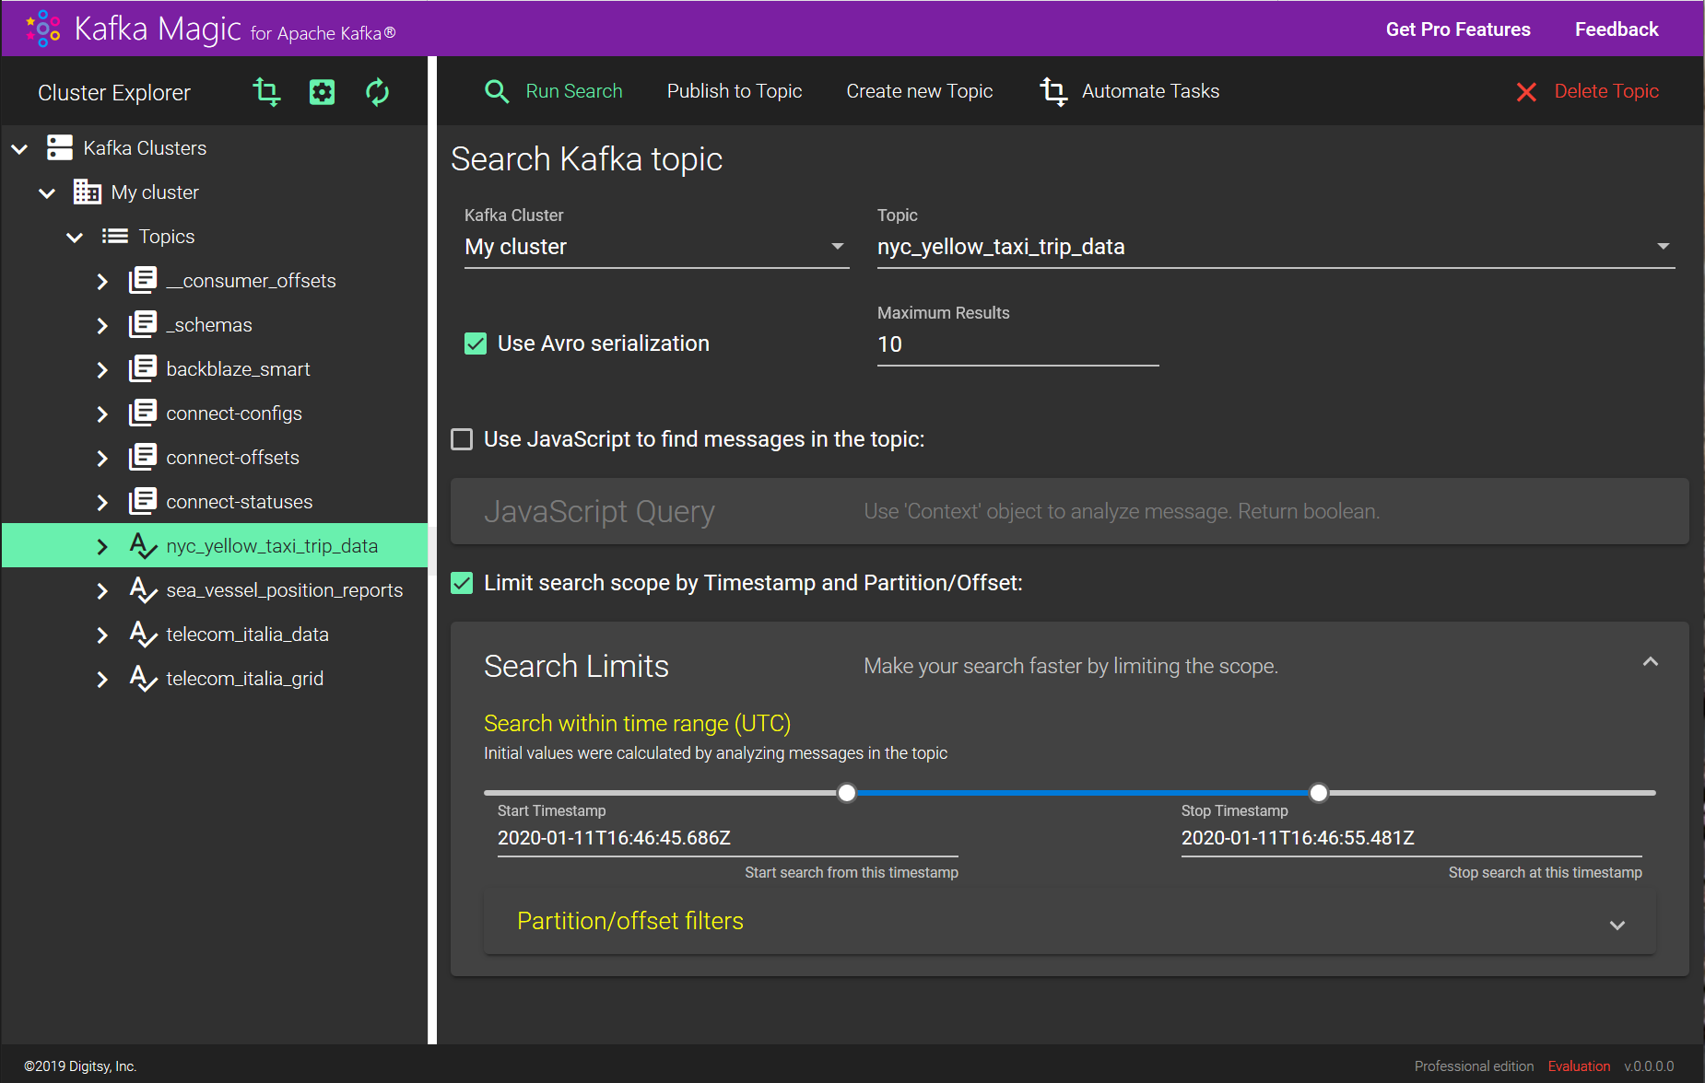1705x1083 pixels.
Task: Toggle Use Avro serialization checkbox
Action: pyautogui.click(x=476, y=344)
